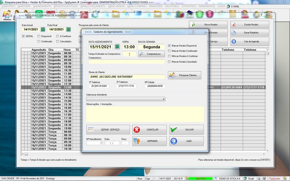Viewport: 290px width, 181px height.
Task: Open the FINANCEIRO menu
Action: click(156, 6)
